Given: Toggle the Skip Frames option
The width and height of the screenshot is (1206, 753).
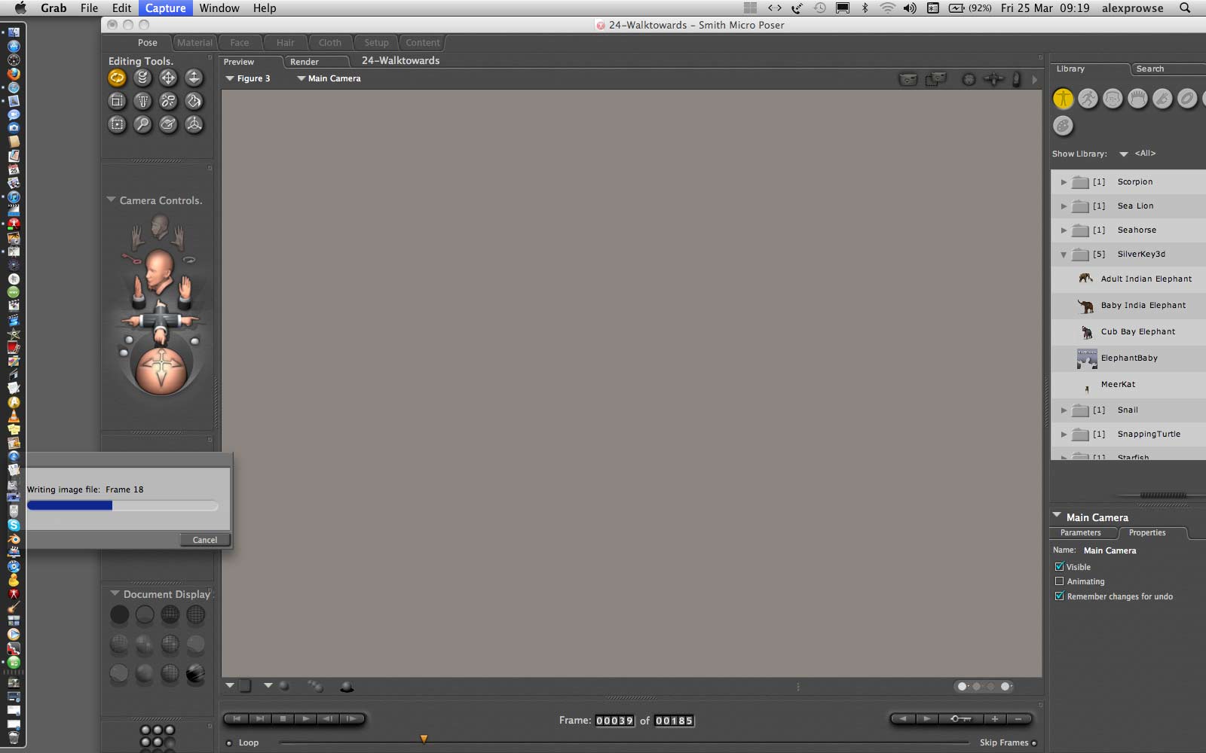Looking at the screenshot, I should pos(1034,743).
